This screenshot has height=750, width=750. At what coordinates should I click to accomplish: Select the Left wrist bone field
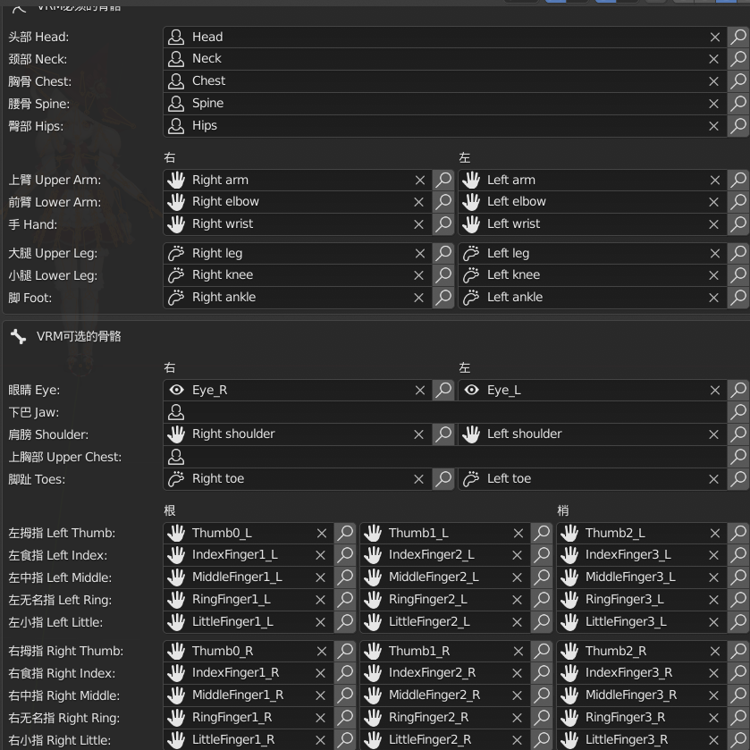coord(593,223)
